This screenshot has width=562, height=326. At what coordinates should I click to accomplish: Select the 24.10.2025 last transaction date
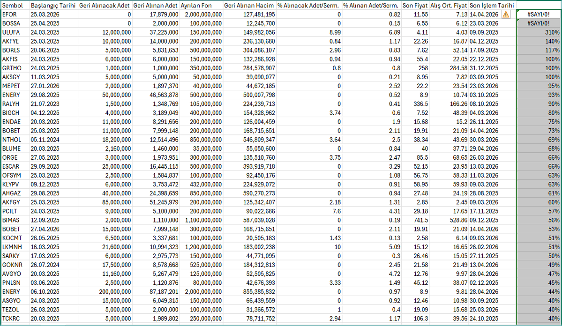pyautogui.click(x=492, y=319)
